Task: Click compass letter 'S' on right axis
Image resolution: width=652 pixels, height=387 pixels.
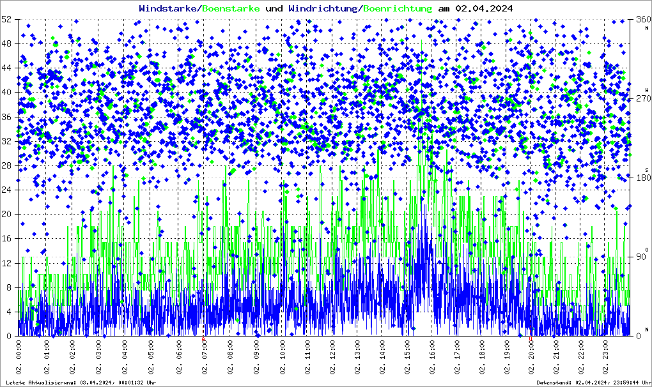Action: [x=647, y=169]
